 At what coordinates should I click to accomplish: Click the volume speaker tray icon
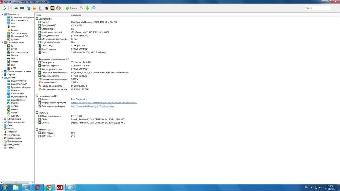[320, 188]
